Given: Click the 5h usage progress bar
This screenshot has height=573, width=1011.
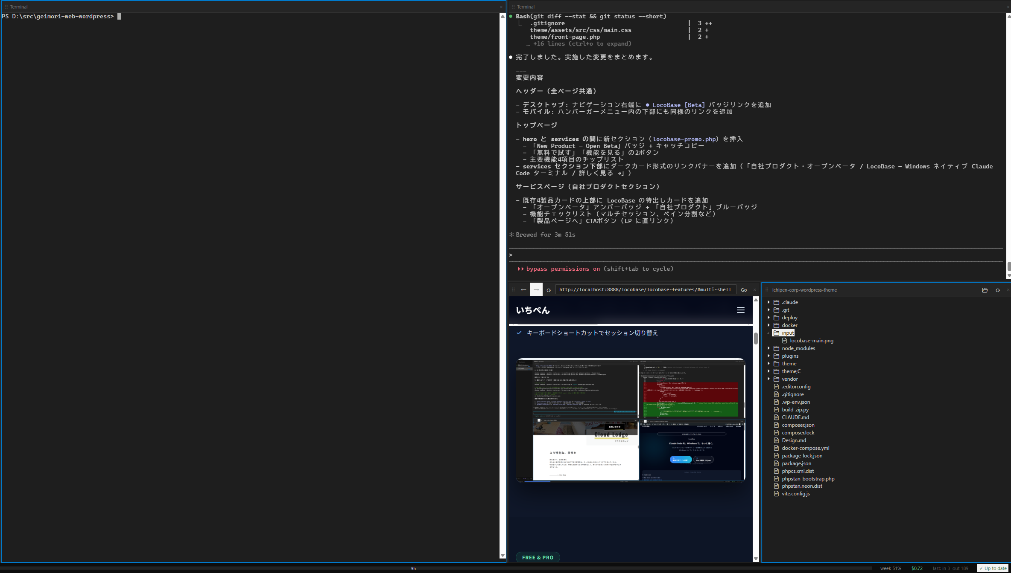Looking at the screenshot, I should (x=435, y=568).
